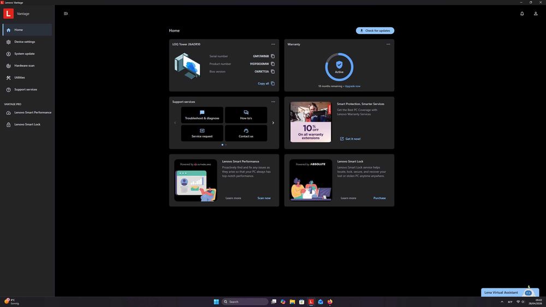Open Hardware scan in sidebar
Image resolution: width=546 pixels, height=307 pixels.
tap(27, 66)
